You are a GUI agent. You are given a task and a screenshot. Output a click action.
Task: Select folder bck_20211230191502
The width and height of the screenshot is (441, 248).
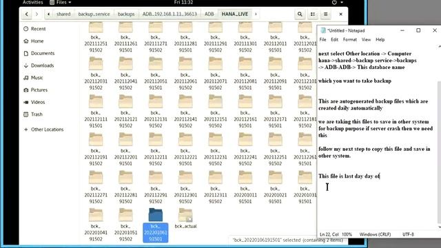click(x=185, y=187)
